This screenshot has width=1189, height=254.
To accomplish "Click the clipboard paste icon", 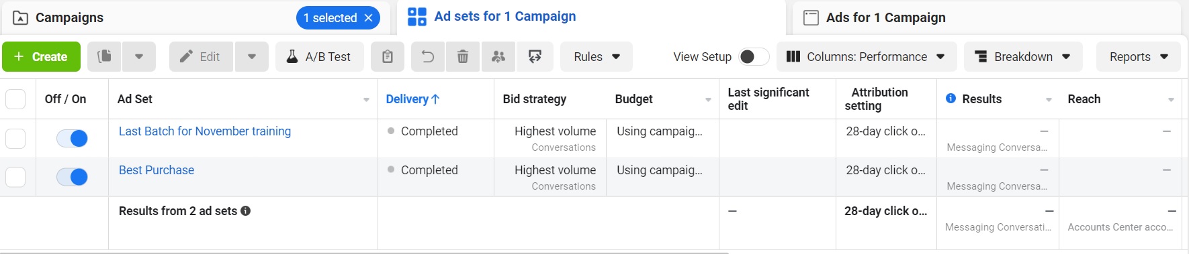I will click(388, 57).
